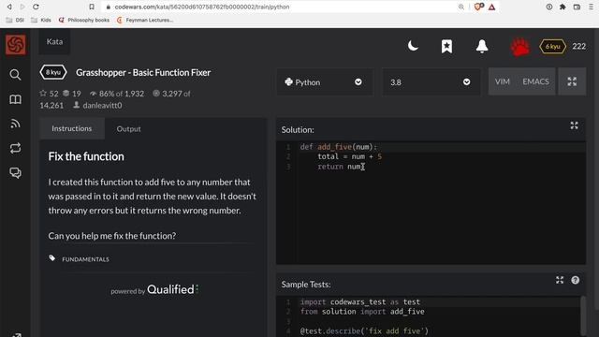Click the 8 kyu difficulty badge
The height and width of the screenshot is (337, 599).
(x=53, y=72)
